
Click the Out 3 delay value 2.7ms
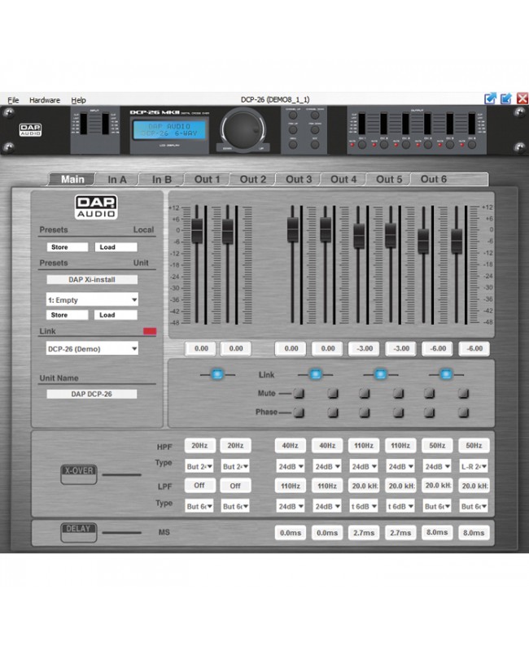tap(364, 533)
